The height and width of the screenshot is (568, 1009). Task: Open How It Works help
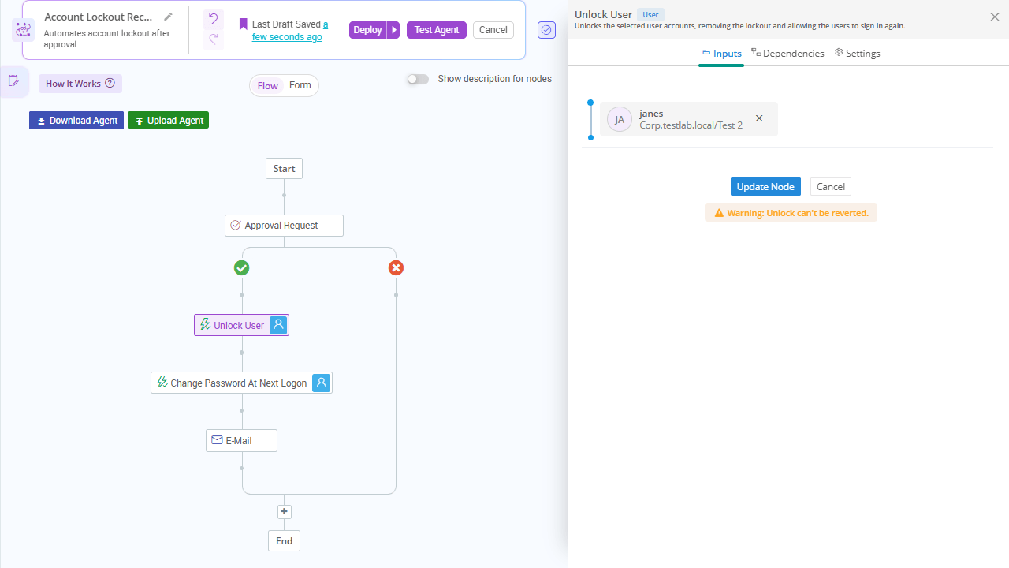(x=80, y=84)
